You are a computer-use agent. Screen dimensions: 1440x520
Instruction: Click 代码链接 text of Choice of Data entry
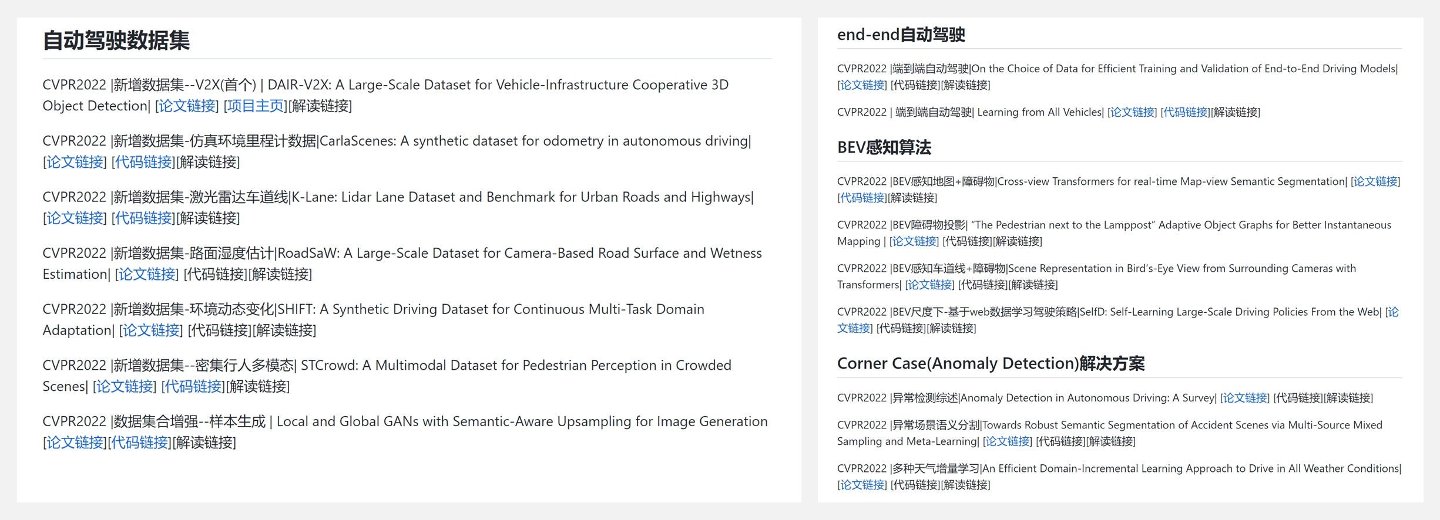click(915, 85)
